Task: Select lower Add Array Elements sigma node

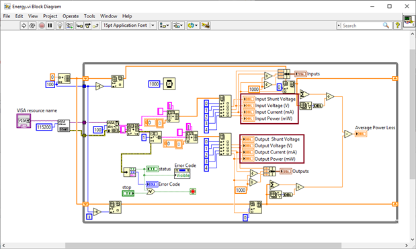Action: click(x=274, y=184)
